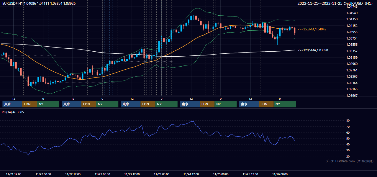This screenshot has width=377, height=177.
Task: Click RSI scale level 50
Action: tap(348, 138)
